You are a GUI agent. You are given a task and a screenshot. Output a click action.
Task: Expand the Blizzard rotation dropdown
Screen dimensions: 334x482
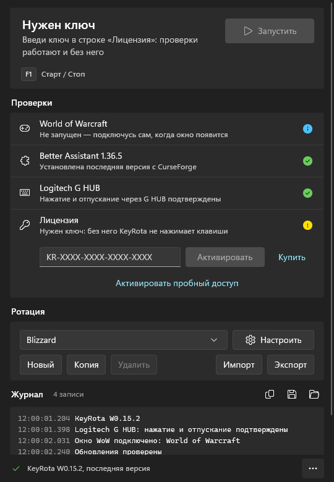(x=124, y=340)
